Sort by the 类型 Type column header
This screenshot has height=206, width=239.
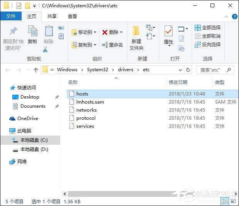pos(219,82)
